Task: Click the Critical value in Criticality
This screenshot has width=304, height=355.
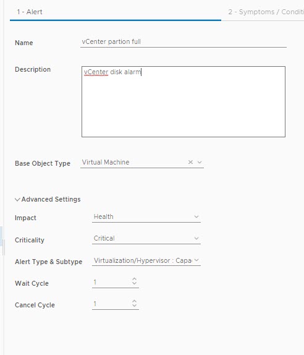Action: tap(104, 238)
